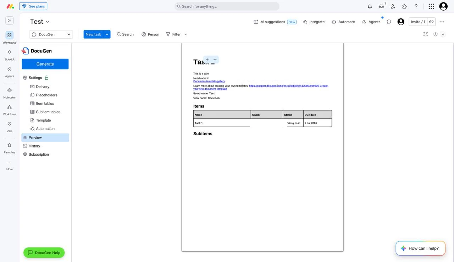The height and width of the screenshot is (262, 454).
Task: Click the Task 1 cell in Items table
Action: [222, 123]
